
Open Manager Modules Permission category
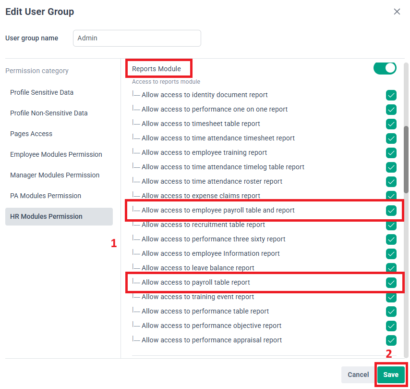click(55, 175)
